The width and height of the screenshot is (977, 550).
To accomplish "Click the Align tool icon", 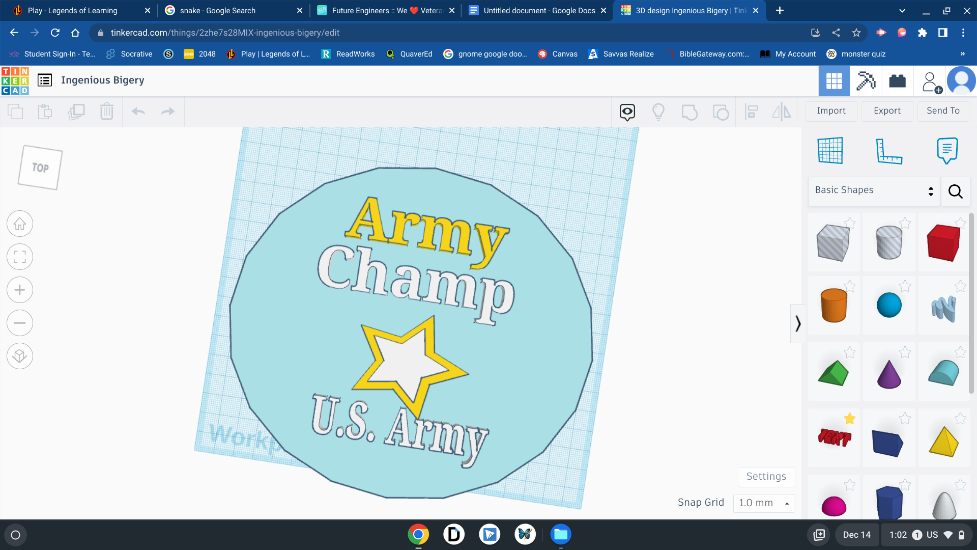I will pos(752,112).
